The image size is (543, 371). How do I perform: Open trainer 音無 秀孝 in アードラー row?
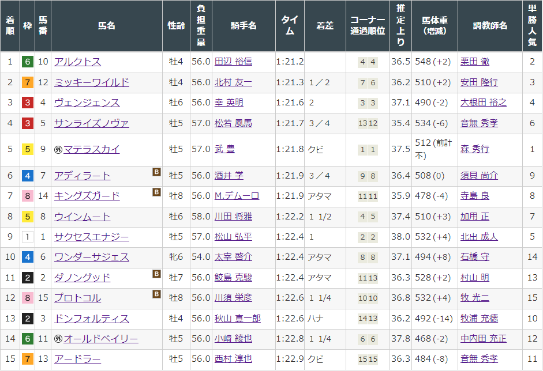pos(479,359)
